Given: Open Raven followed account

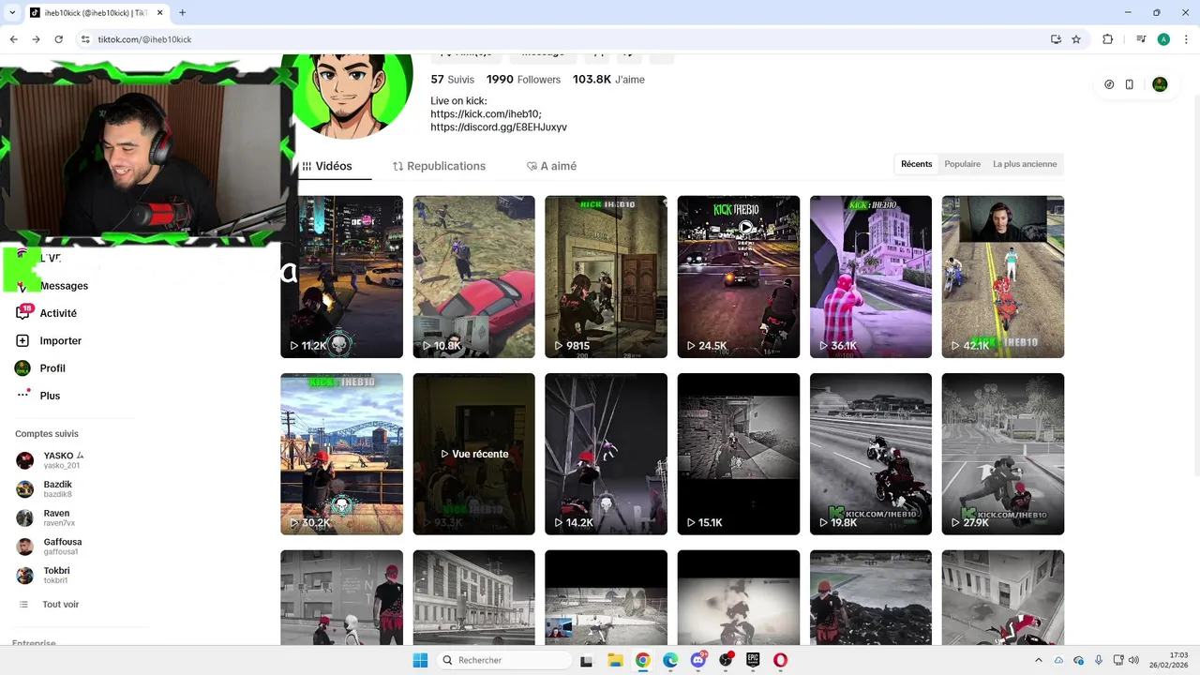Looking at the screenshot, I should click(x=56, y=517).
